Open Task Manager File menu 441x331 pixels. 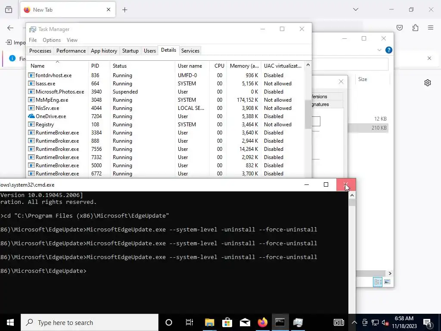(x=33, y=40)
